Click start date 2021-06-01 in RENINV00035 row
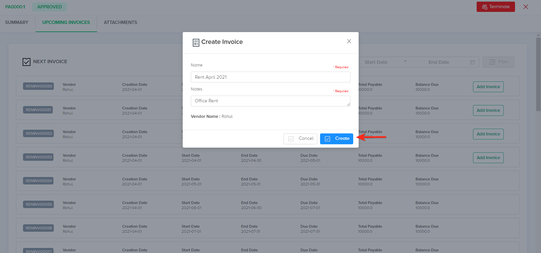Screen dimensions: 541x253 click(x=191, y=208)
